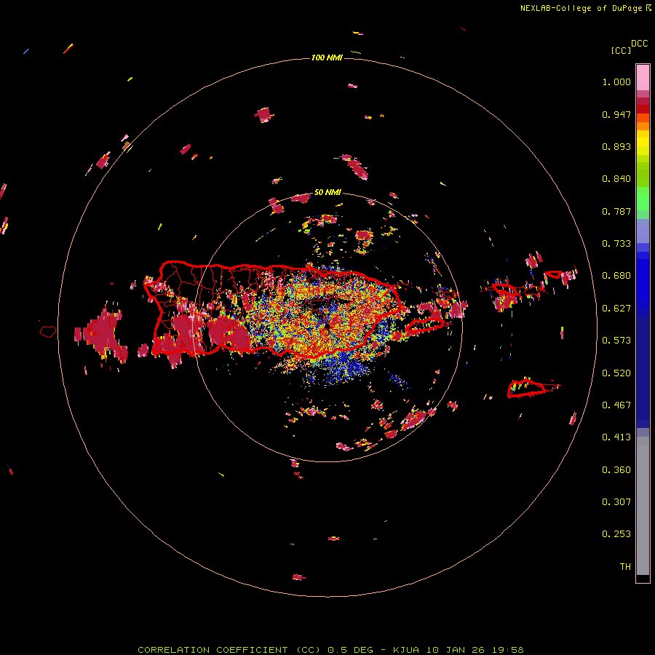
Task: Click the TH threshold label
Action: click(x=625, y=567)
